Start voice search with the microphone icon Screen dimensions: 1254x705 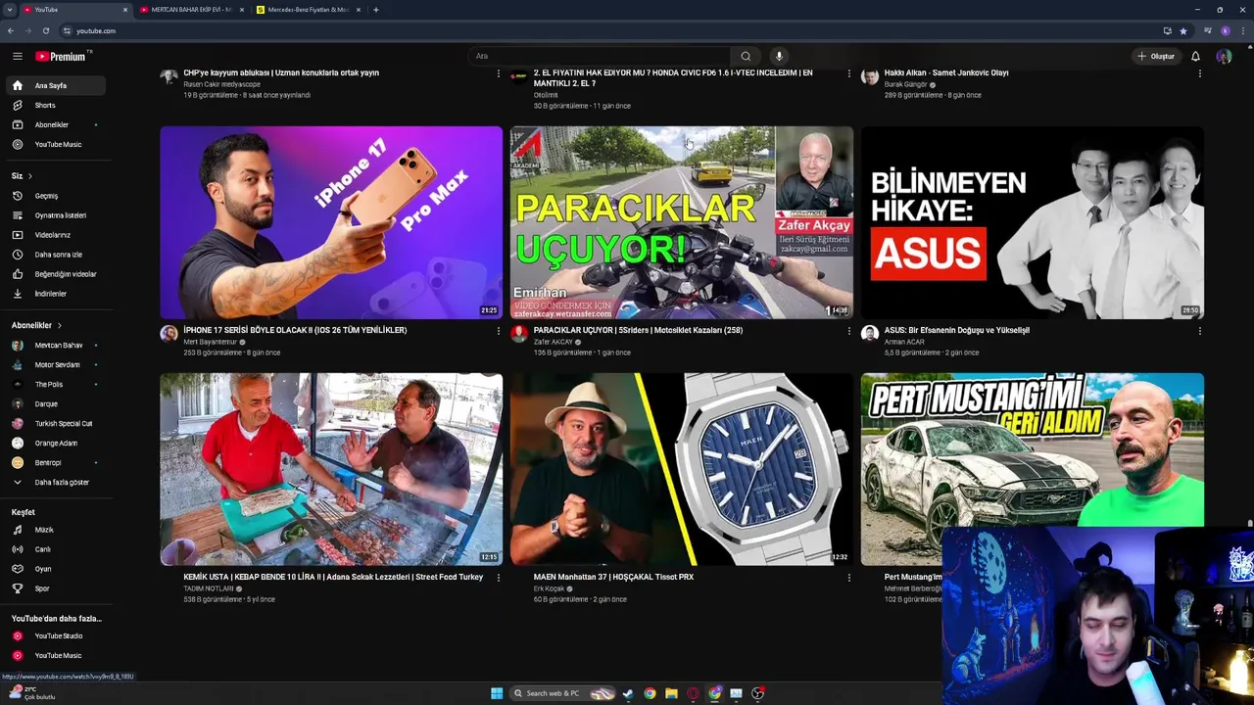click(x=779, y=56)
